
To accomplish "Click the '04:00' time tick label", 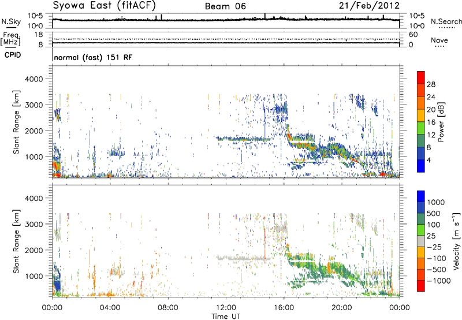I will point(110,308).
